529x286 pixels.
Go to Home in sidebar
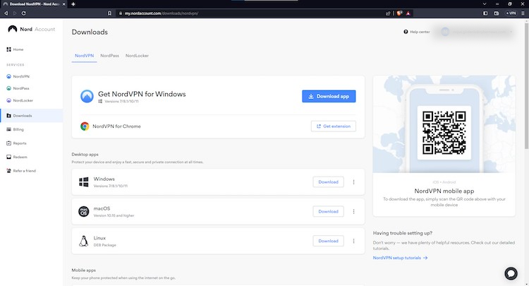[x=16, y=49]
